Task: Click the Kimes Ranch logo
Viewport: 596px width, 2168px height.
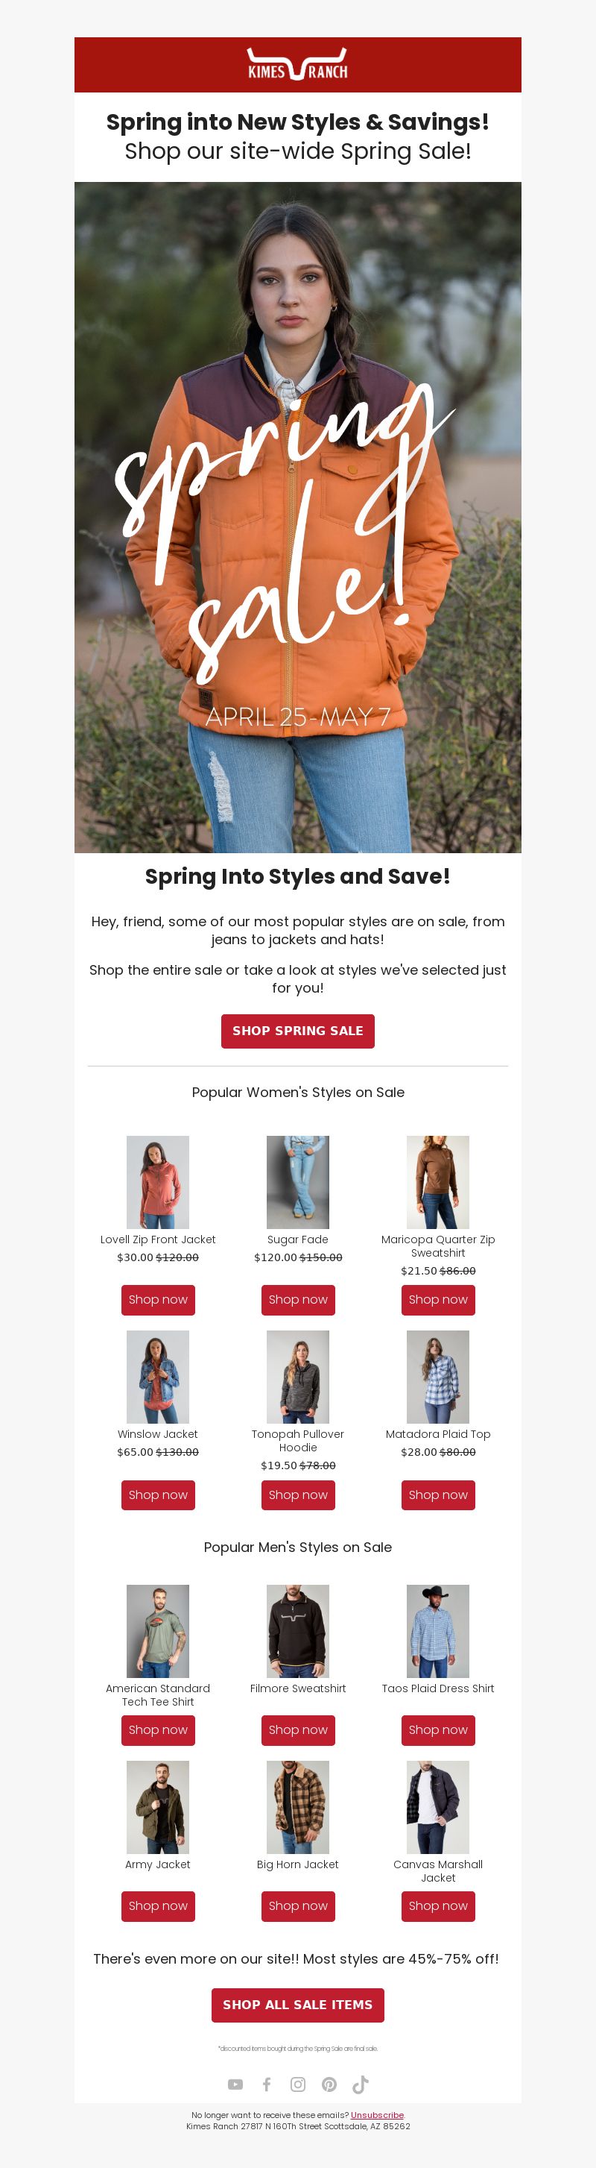Action: tap(297, 64)
